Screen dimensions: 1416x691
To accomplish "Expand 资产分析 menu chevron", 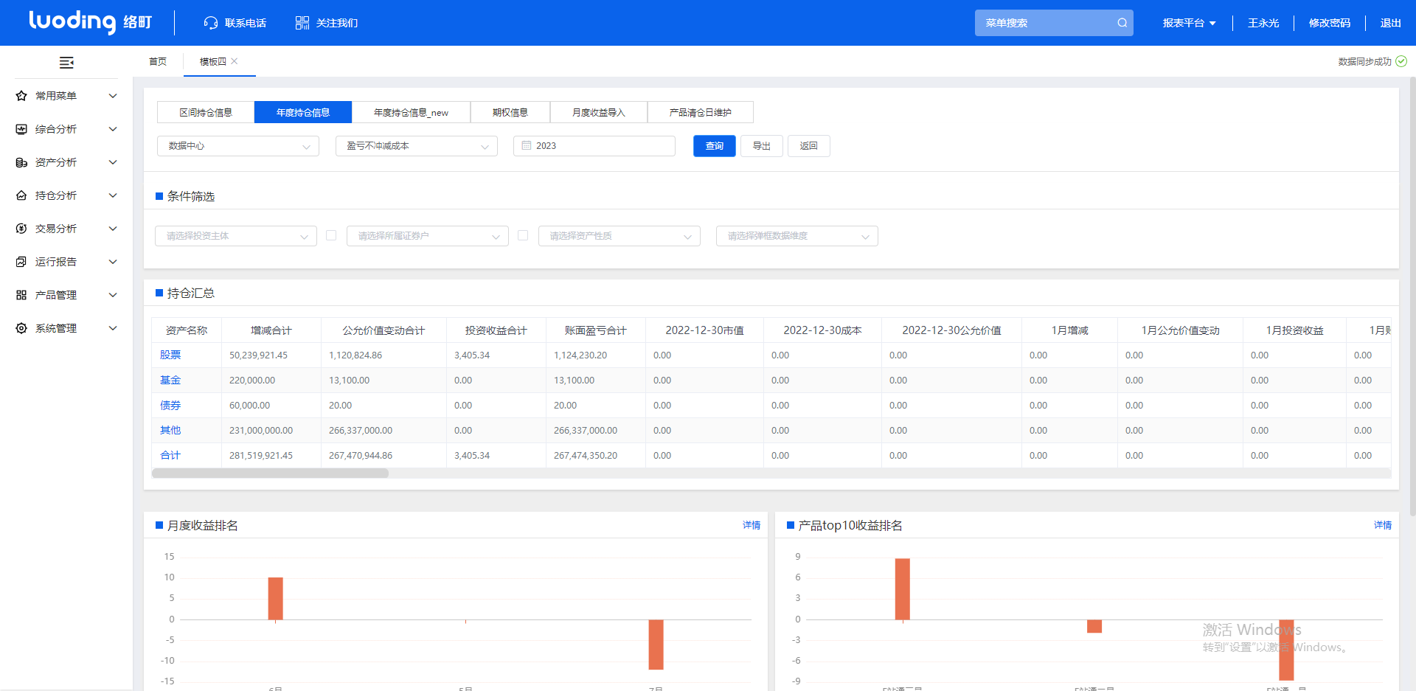I will [x=113, y=162].
